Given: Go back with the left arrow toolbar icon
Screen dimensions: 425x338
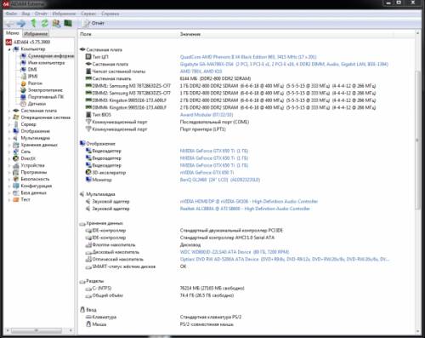Looking at the screenshot, I should pyautogui.click(x=9, y=24).
